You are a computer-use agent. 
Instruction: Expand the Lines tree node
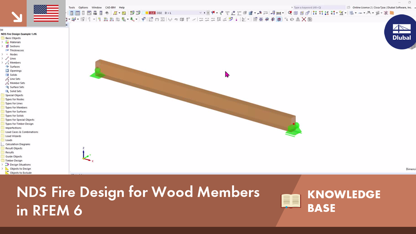pyautogui.click(x=2, y=58)
